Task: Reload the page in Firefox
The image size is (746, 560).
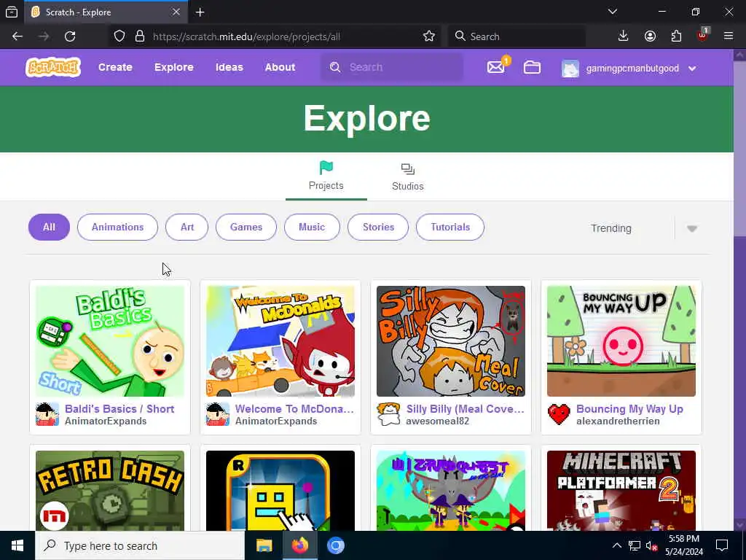Action: [x=70, y=36]
